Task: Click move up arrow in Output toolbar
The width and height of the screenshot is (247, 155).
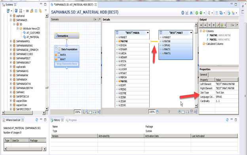Action: 205,25
